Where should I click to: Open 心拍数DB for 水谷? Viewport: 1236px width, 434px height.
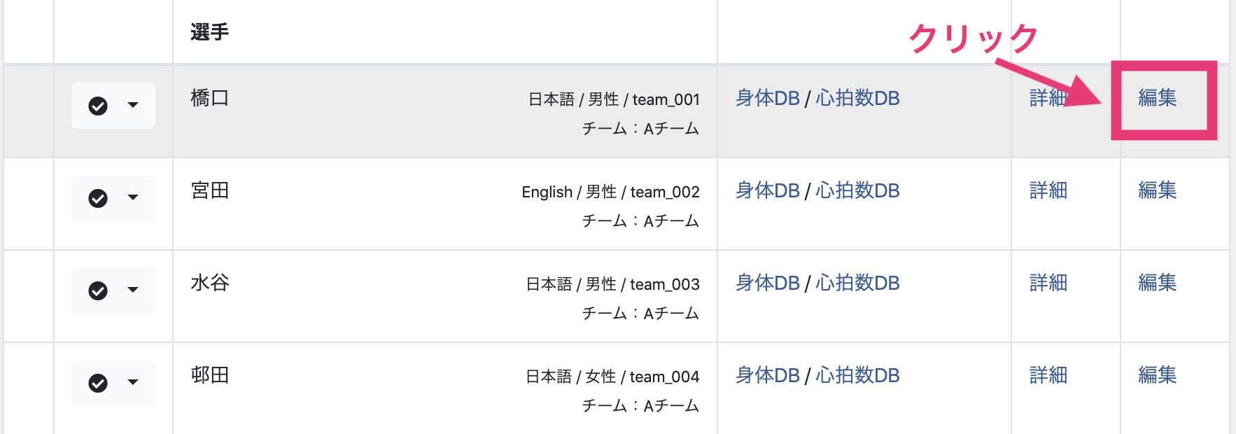[x=857, y=283]
